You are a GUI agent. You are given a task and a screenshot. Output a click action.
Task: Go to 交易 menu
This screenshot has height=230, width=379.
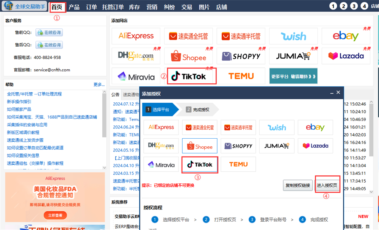click(x=186, y=7)
